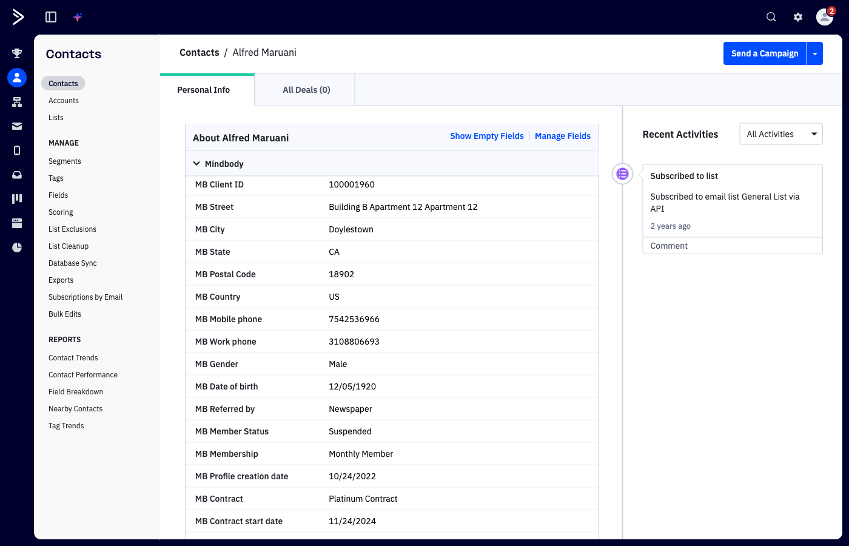Show empty fields for Alfred Maruani

click(487, 136)
